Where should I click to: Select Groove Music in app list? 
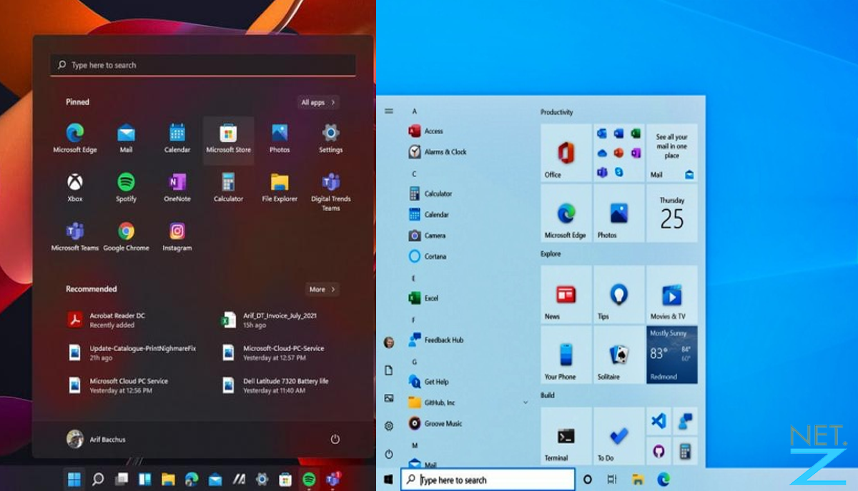[435, 423]
